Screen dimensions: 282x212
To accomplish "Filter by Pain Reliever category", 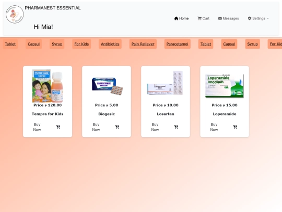I will [143, 44].
